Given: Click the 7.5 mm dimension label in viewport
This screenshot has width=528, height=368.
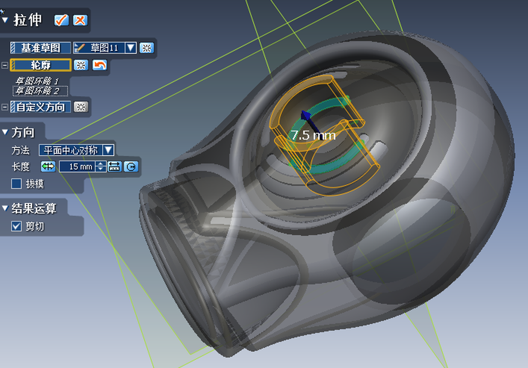Looking at the screenshot, I should tap(313, 135).
